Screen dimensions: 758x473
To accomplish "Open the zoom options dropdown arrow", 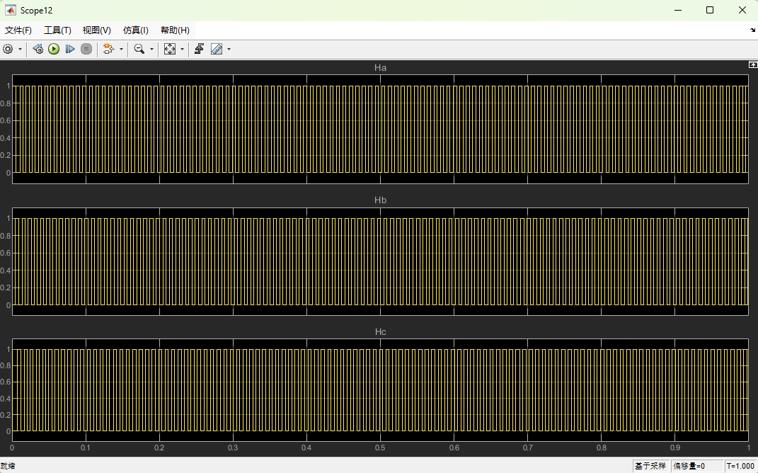I will [x=151, y=49].
